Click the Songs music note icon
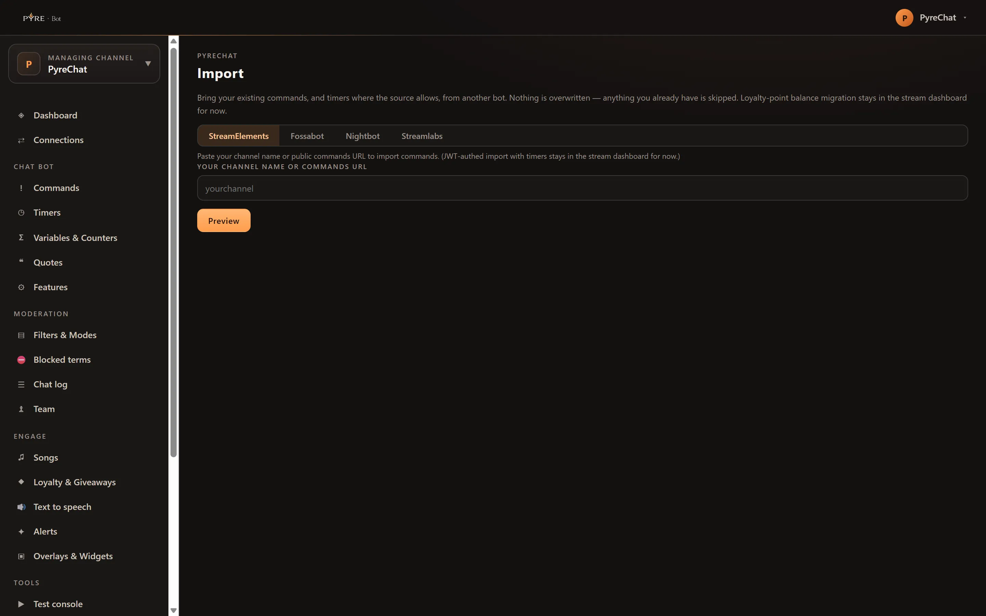The image size is (986, 616). (21, 458)
